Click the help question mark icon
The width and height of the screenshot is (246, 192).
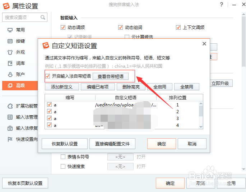pos(221,4)
